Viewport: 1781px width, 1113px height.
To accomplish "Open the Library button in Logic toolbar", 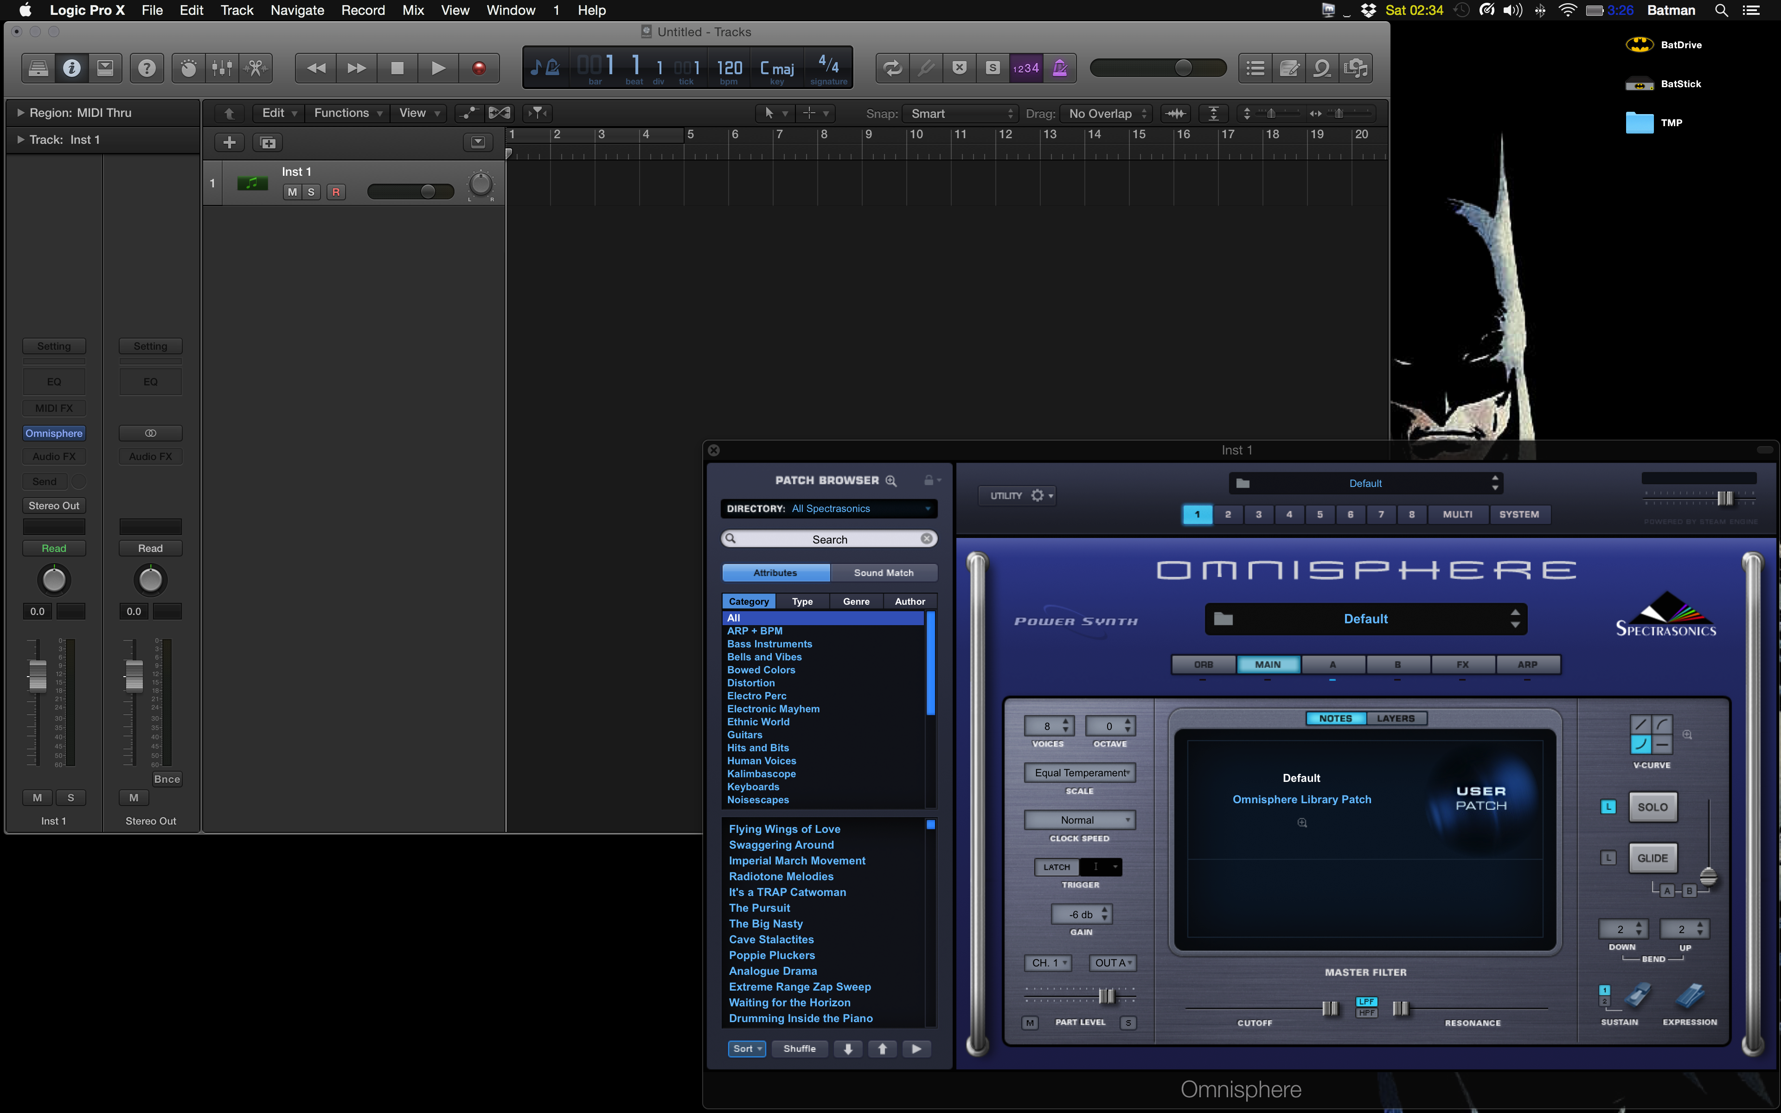I will coord(38,69).
